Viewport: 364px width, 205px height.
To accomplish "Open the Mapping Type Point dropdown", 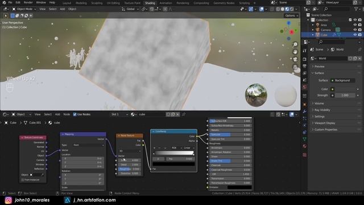I will point(89,145).
